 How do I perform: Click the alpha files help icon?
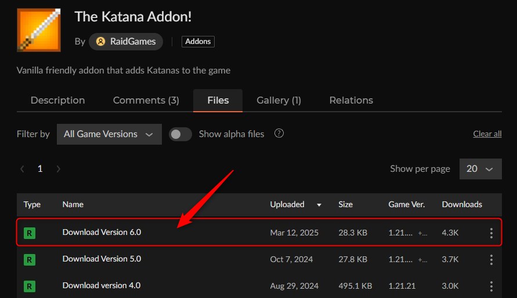[x=279, y=133]
